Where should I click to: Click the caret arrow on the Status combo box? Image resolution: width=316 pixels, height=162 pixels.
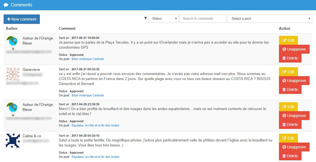coord(176,18)
